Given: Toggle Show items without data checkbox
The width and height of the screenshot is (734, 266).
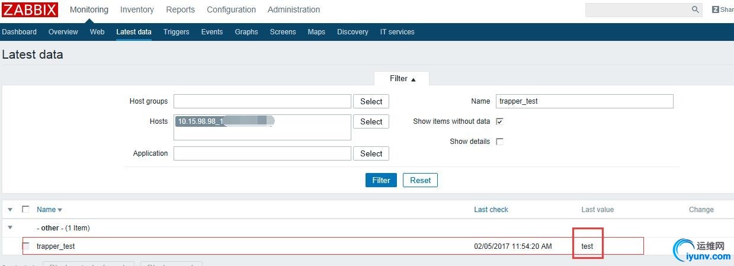Looking at the screenshot, I should coord(499,121).
